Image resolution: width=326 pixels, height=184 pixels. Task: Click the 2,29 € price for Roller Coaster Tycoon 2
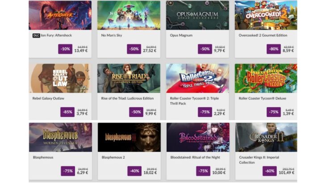click(220, 114)
